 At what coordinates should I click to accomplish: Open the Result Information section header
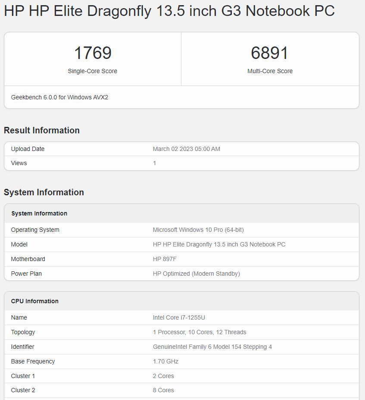coord(41,130)
